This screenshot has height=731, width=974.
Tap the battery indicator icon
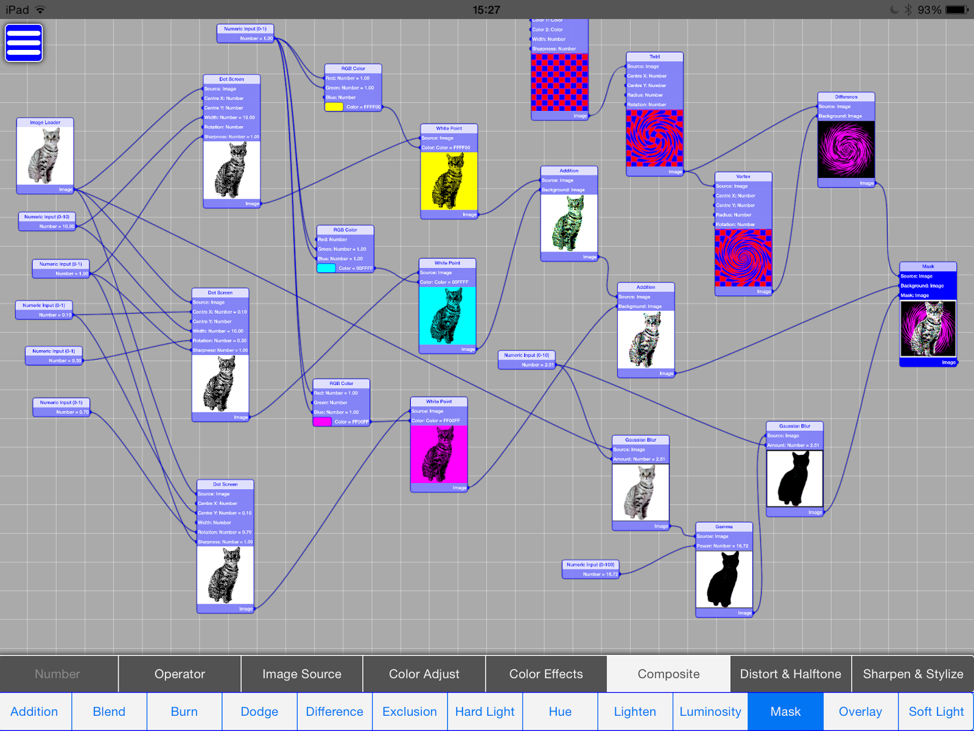pyautogui.click(x=956, y=10)
